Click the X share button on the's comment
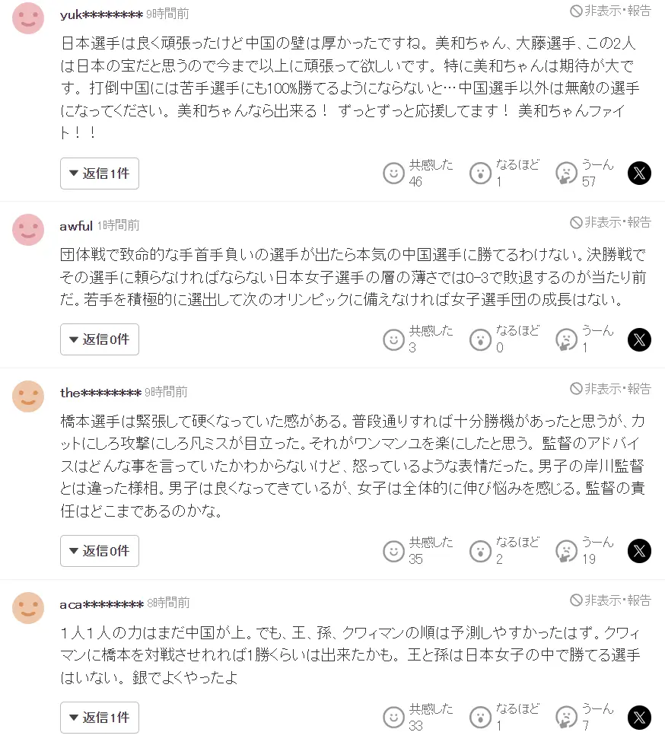This screenshot has width=665, height=745. coord(640,550)
